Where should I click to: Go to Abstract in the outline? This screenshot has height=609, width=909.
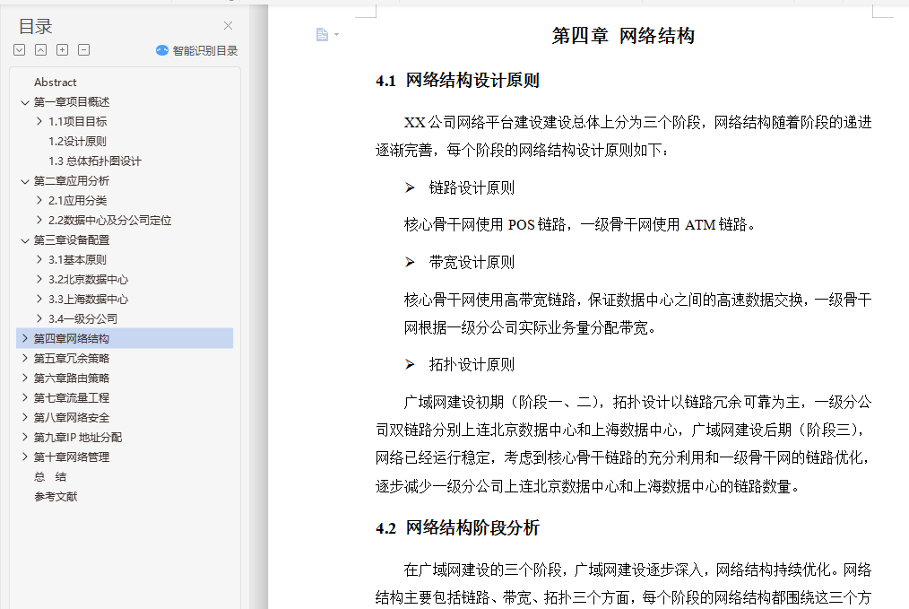click(x=55, y=83)
